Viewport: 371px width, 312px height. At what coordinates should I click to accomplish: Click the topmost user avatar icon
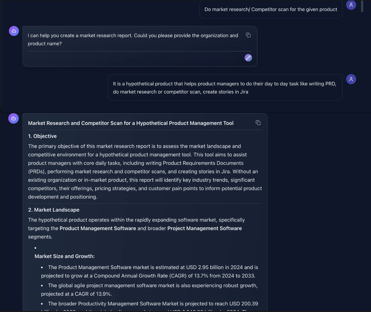[x=351, y=5]
